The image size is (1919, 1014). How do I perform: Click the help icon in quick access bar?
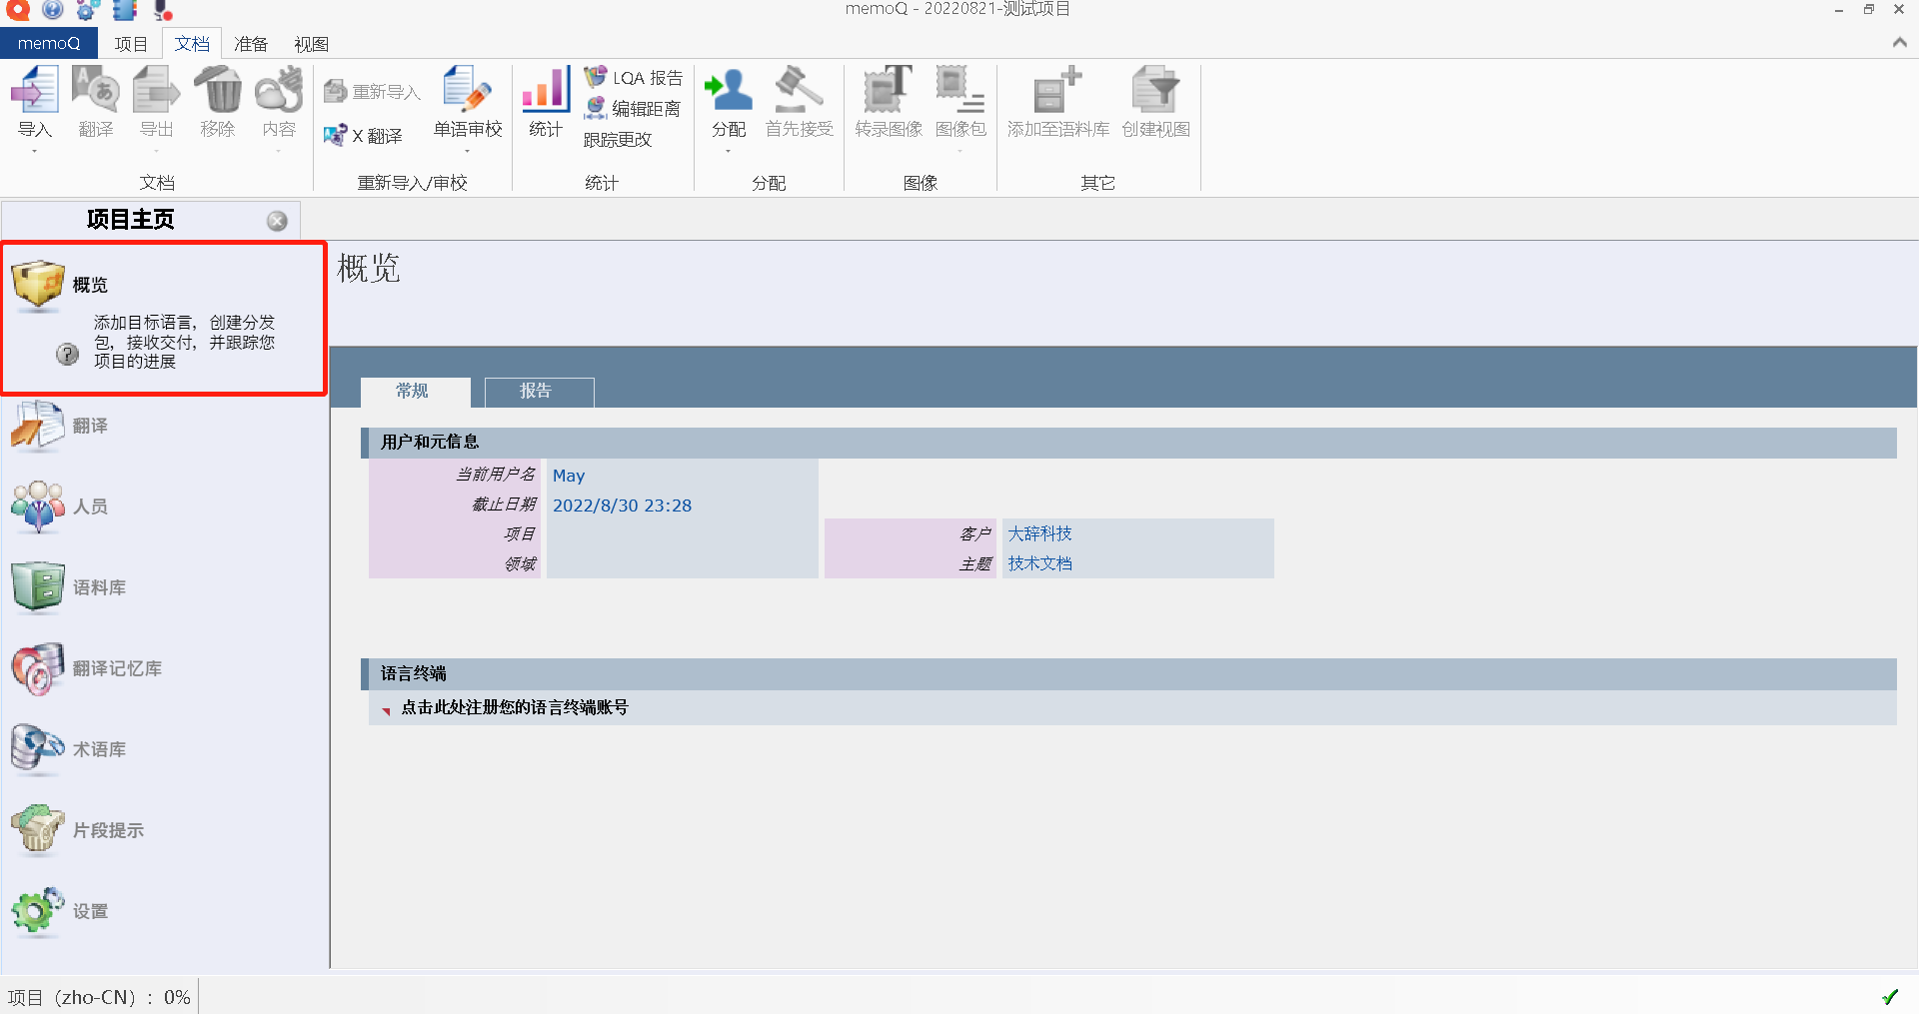click(53, 9)
